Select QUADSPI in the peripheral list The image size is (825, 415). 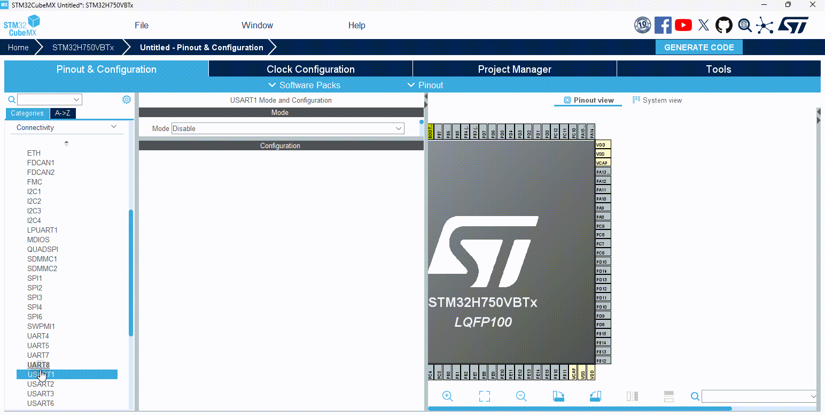(x=43, y=249)
